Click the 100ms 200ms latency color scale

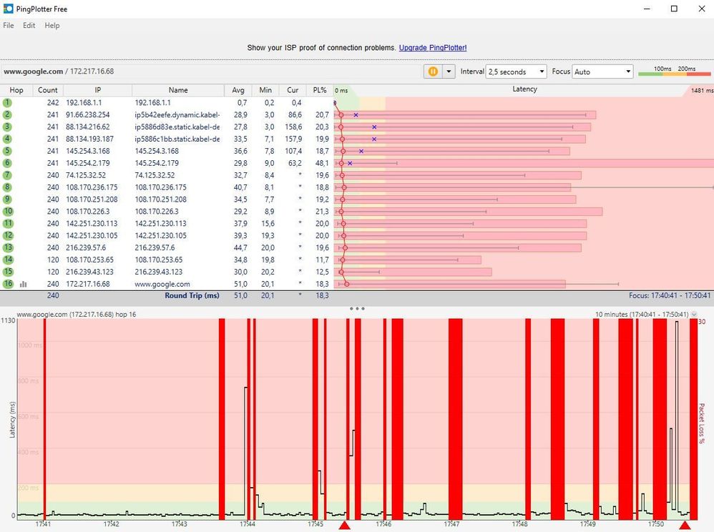[675, 71]
